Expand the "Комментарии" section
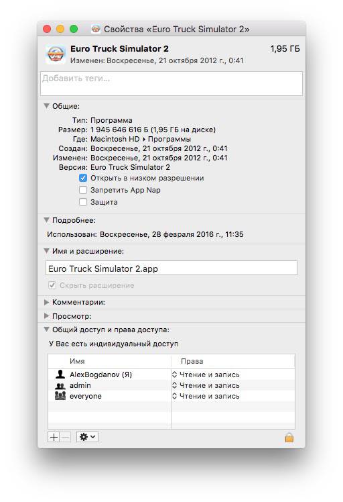Image resolution: width=343 pixels, height=502 pixels. tap(47, 302)
